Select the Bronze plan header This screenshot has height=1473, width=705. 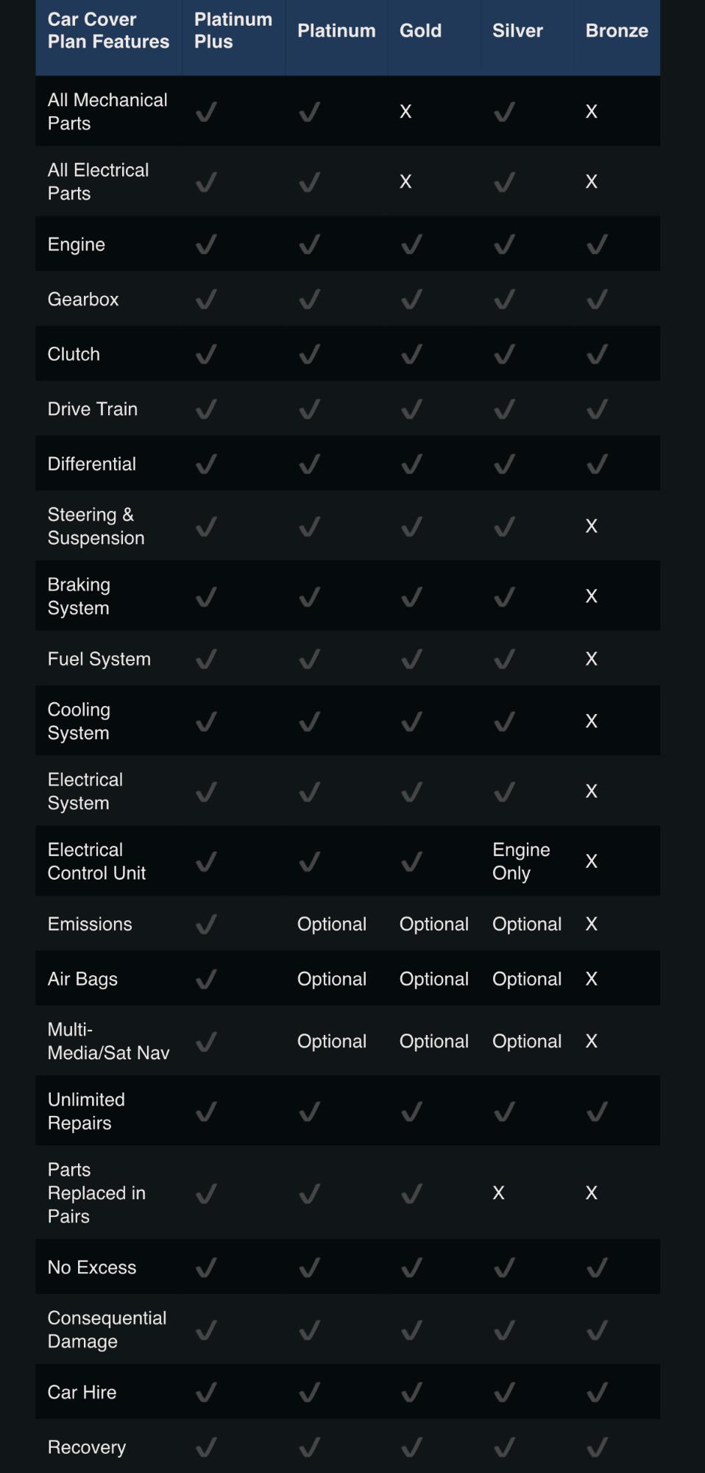(617, 31)
